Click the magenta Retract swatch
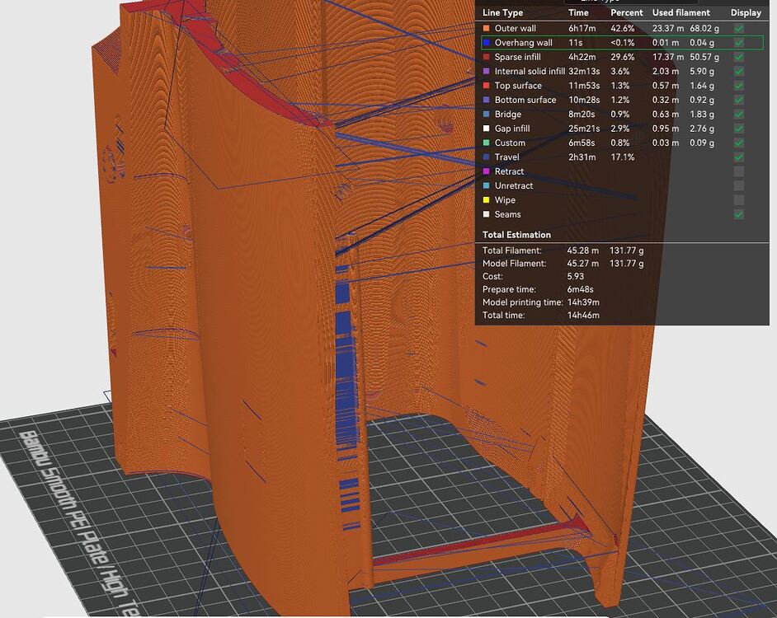This screenshot has height=618, width=777. point(486,172)
